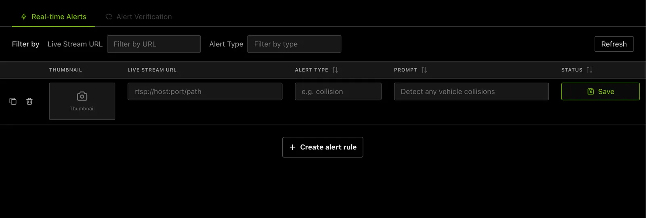Sort by Status column arrows
The width and height of the screenshot is (646, 218).
(x=589, y=70)
